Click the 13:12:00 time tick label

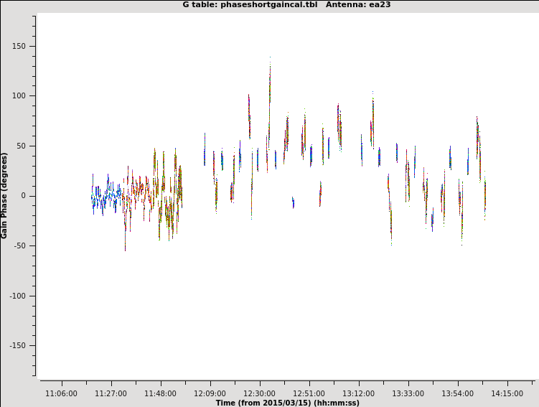[x=358, y=393]
